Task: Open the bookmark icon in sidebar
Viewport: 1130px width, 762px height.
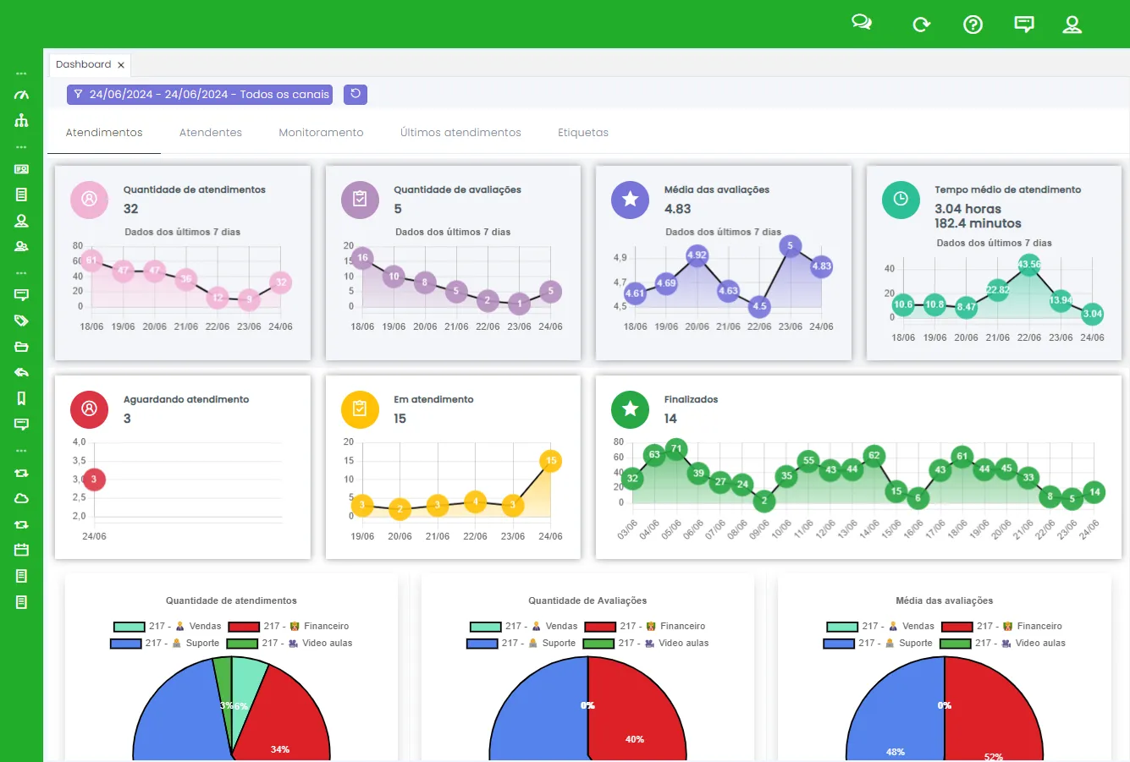Action: [22, 397]
